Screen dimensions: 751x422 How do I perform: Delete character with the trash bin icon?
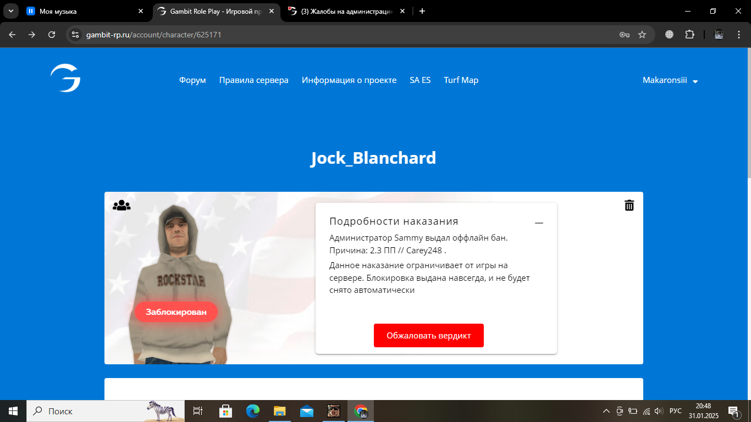(x=629, y=206)
